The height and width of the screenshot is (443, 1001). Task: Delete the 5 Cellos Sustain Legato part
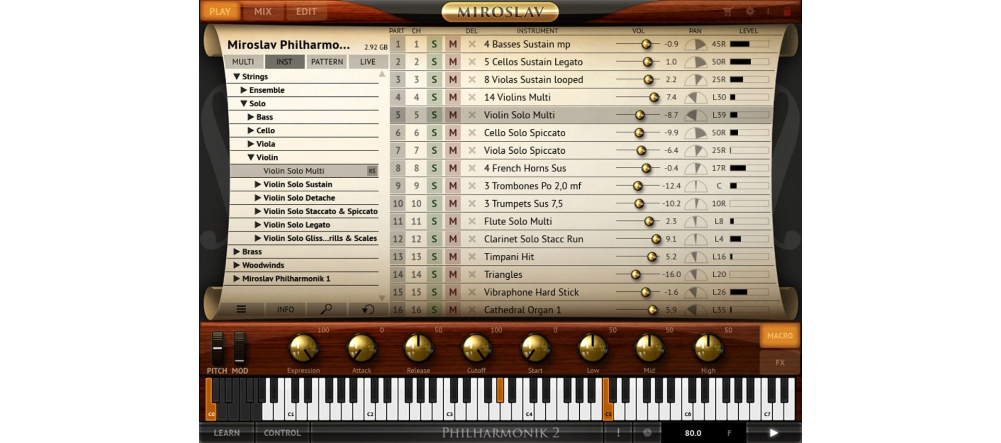(x=472, y=62)
